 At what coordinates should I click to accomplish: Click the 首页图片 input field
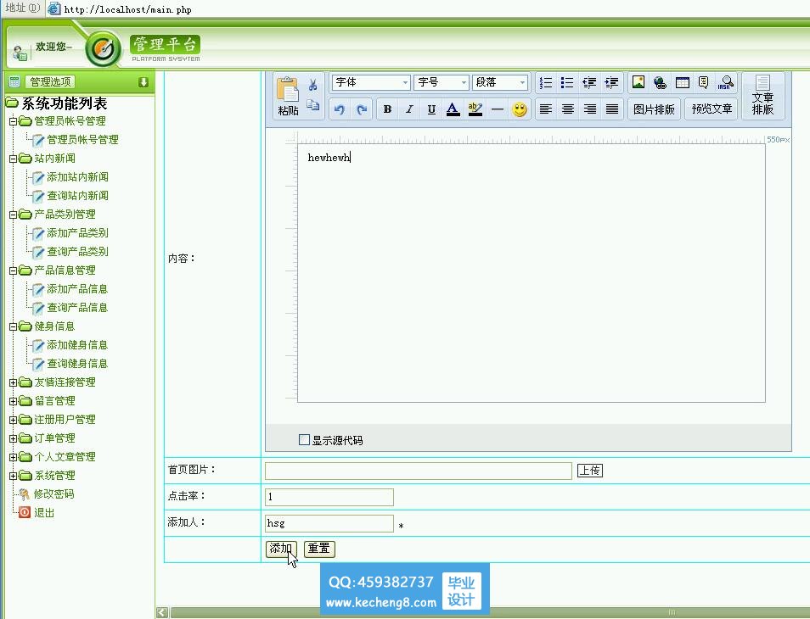pyautogui.click(x=419, y=471)
